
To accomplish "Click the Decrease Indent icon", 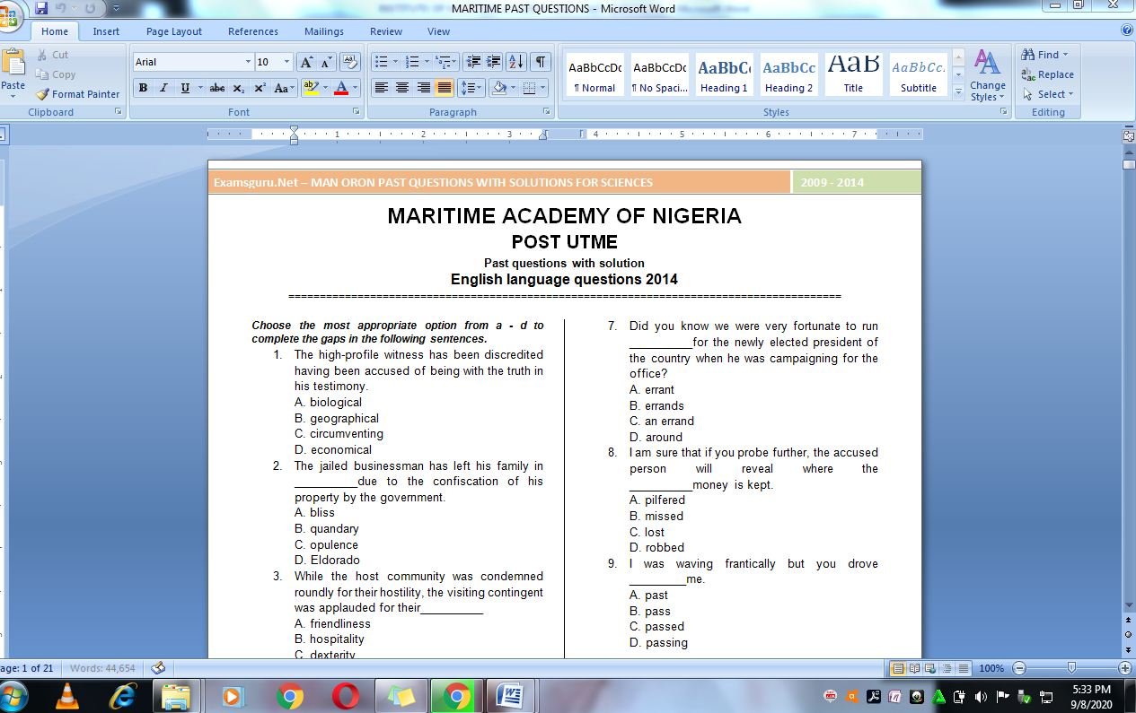I will 473,62.
